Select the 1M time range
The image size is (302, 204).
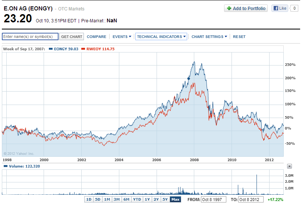click(107, 200)
